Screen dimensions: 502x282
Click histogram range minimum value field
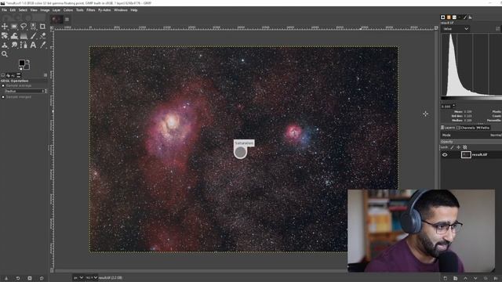[x=446, y=107]
